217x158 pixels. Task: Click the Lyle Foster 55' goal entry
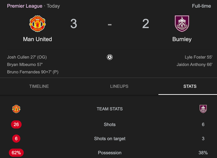pyautogui.click(x=198, y=57)
